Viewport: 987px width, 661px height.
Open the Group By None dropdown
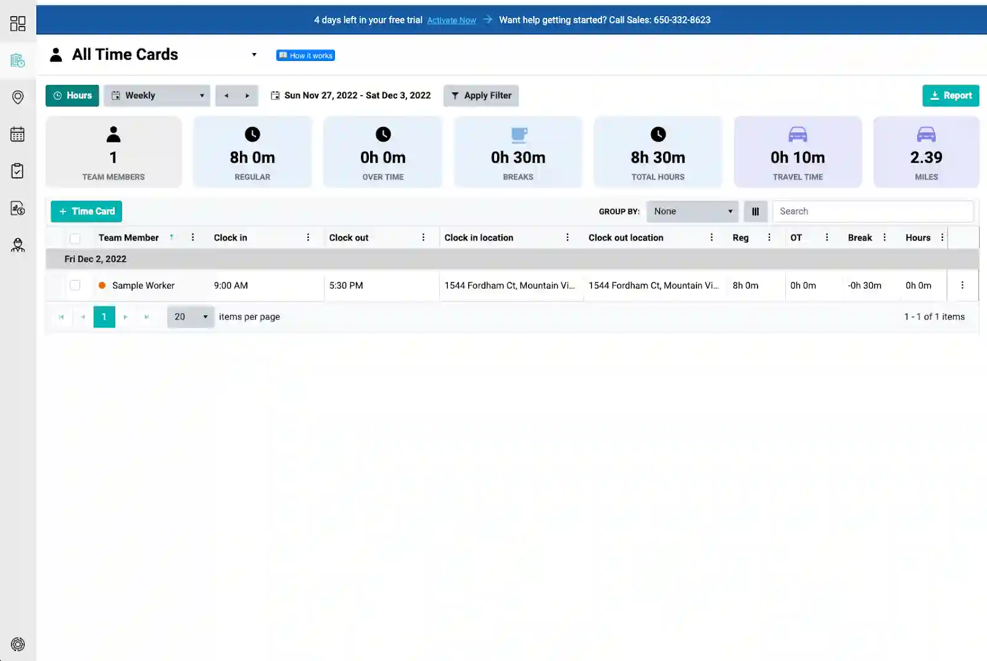pyautogui.click(x=692, y=211)
